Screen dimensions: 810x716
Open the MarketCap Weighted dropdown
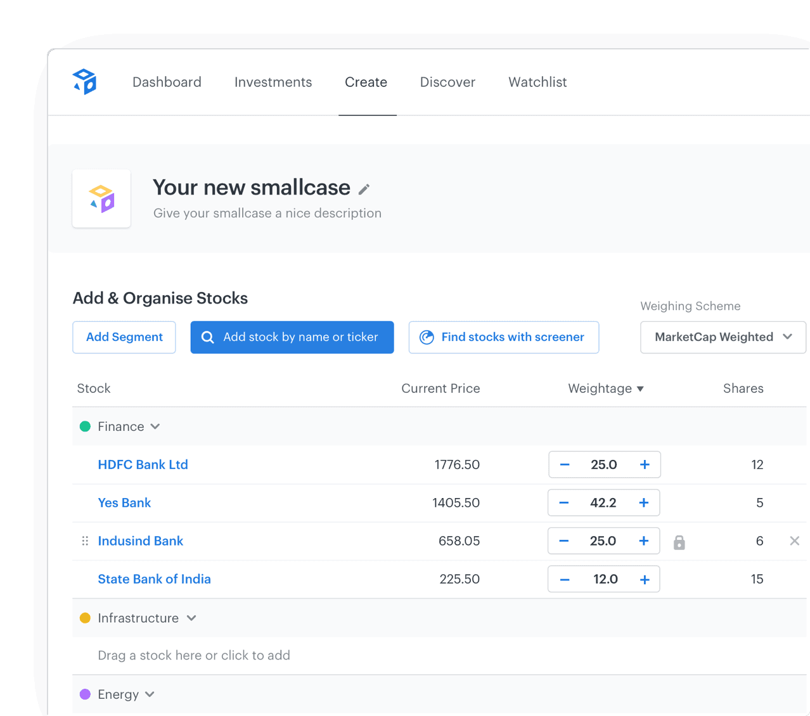pyautogui.click(x=723, y=337)
